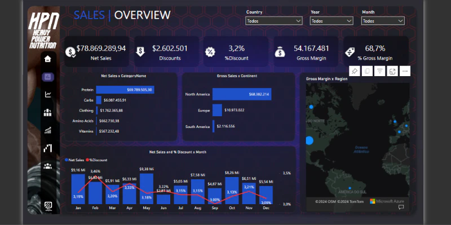Select the Carbs category bar

[99, 100]
